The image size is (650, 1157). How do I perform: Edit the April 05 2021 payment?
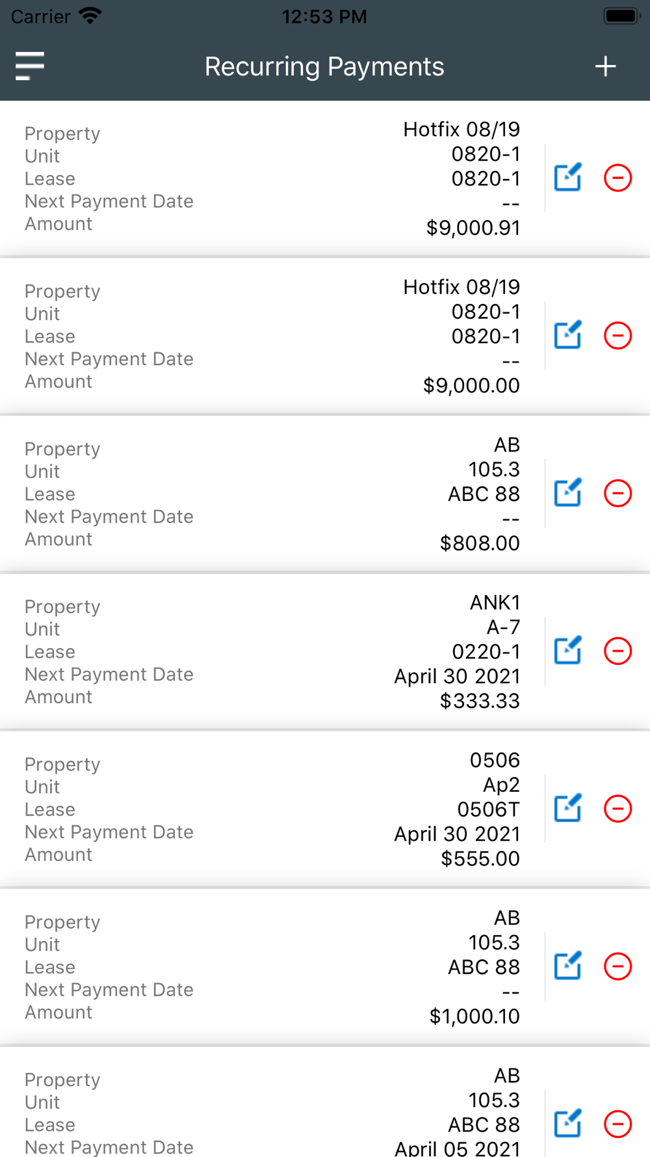(567, 1124)
